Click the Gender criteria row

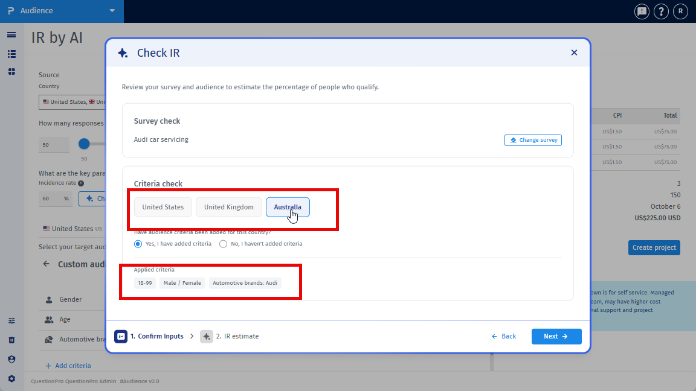coord(72,300)
